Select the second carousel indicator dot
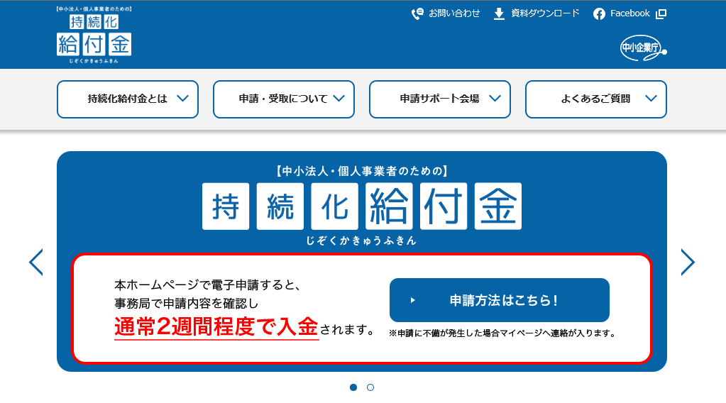 click(x=370, y=387)
